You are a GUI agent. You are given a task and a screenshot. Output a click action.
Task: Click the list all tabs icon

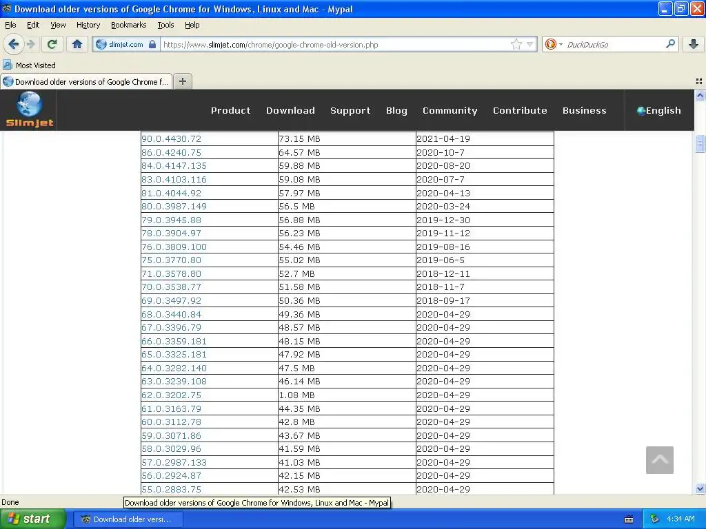point(699,81)
